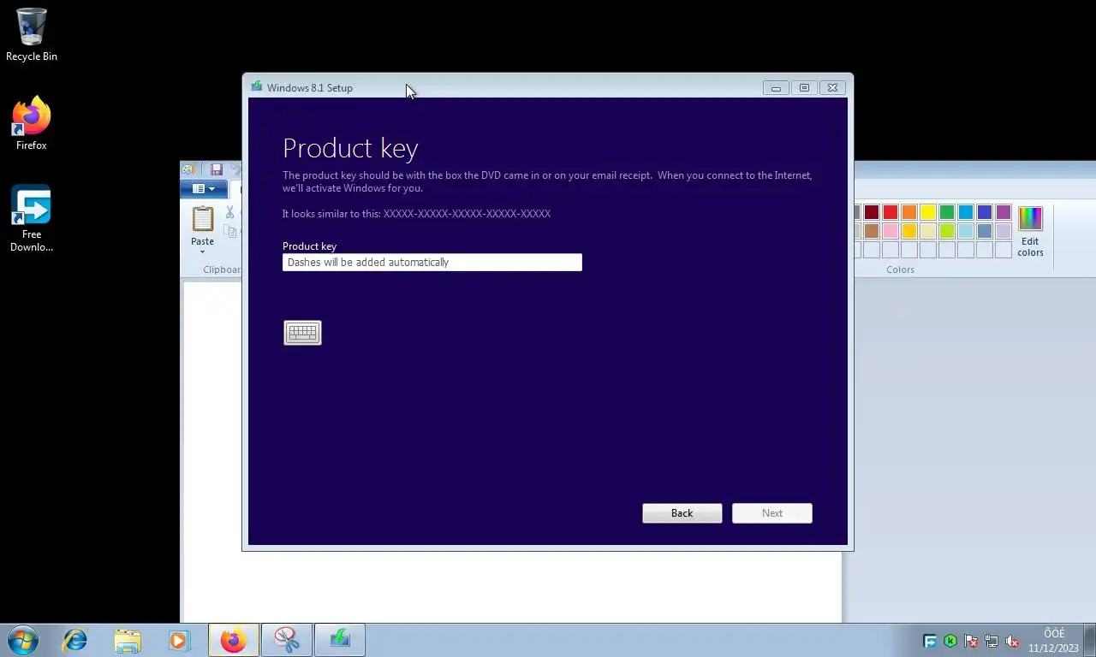
Task: Switch to Windows Setup taskbar button
Action: 340,640
